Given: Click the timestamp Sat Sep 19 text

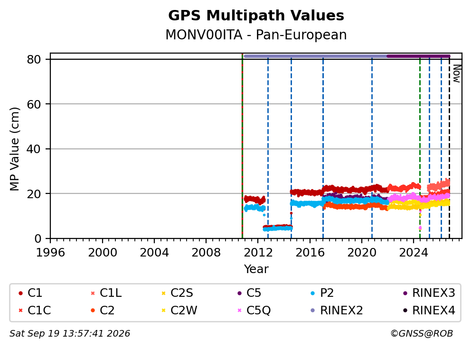Looking at the screenshot, I should click(x=70, y=333).
